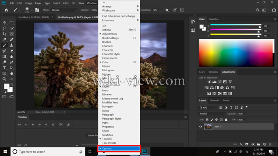Toggle type layer filter in Layers
Viewport: 278px width, 156px height.
tap(231, 107)
